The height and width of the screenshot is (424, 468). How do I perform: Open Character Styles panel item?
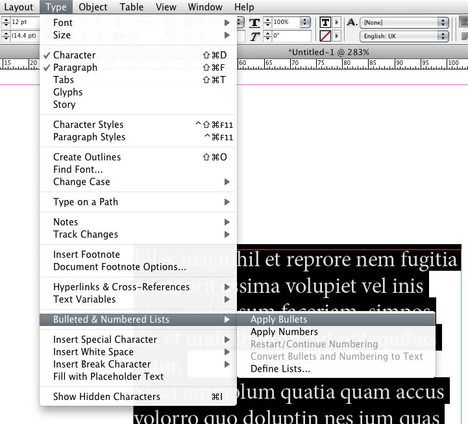click(138, 125)
